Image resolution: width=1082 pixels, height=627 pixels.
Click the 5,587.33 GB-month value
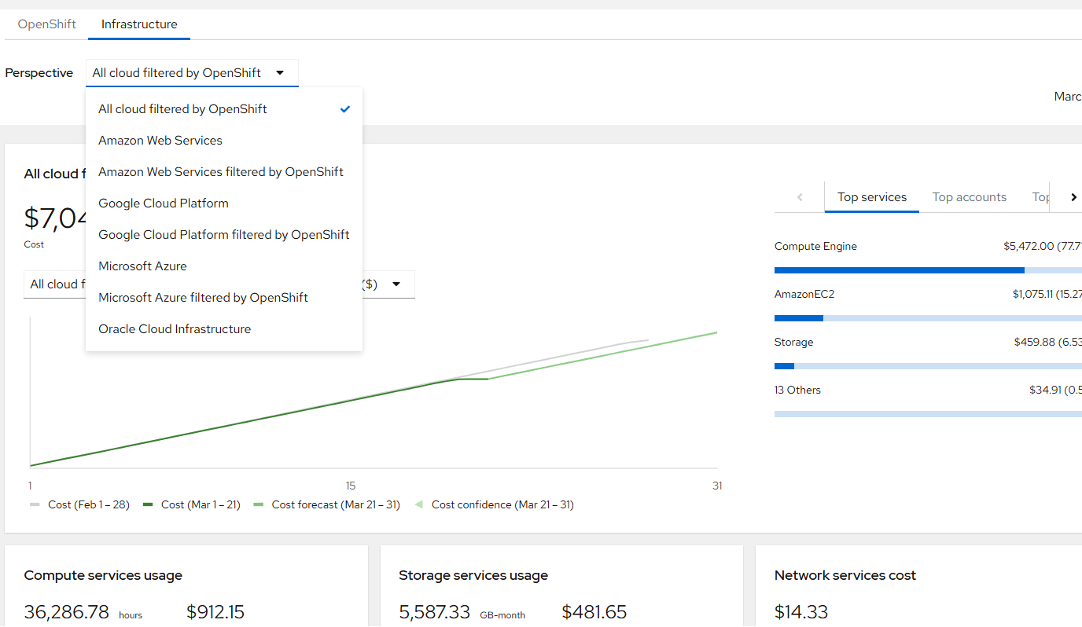tap(435, 612)
